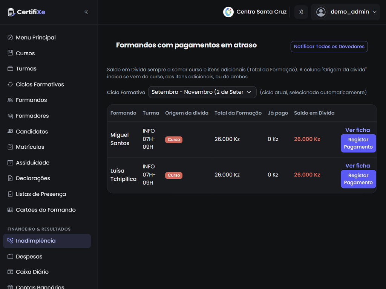This screenshot has height=289, width=386.
Task: Click the Declarações document icon
Action: 10,178
